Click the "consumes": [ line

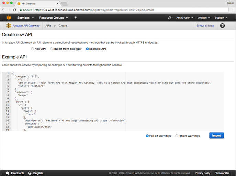[33, 124]
